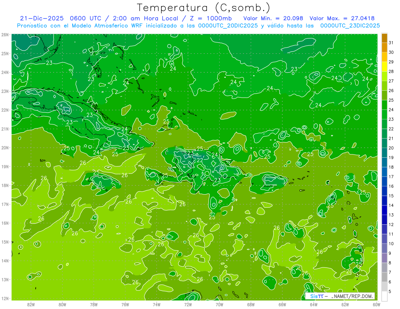Viewport: 400px width, 309px height.
Task: Click the 82W longitude axis label
Action: (x=31, y=304)
